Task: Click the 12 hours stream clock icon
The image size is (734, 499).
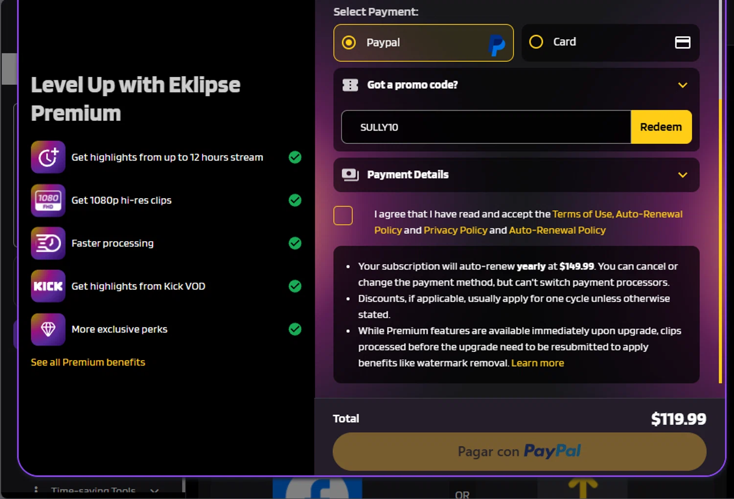Action: click(48, 157)
